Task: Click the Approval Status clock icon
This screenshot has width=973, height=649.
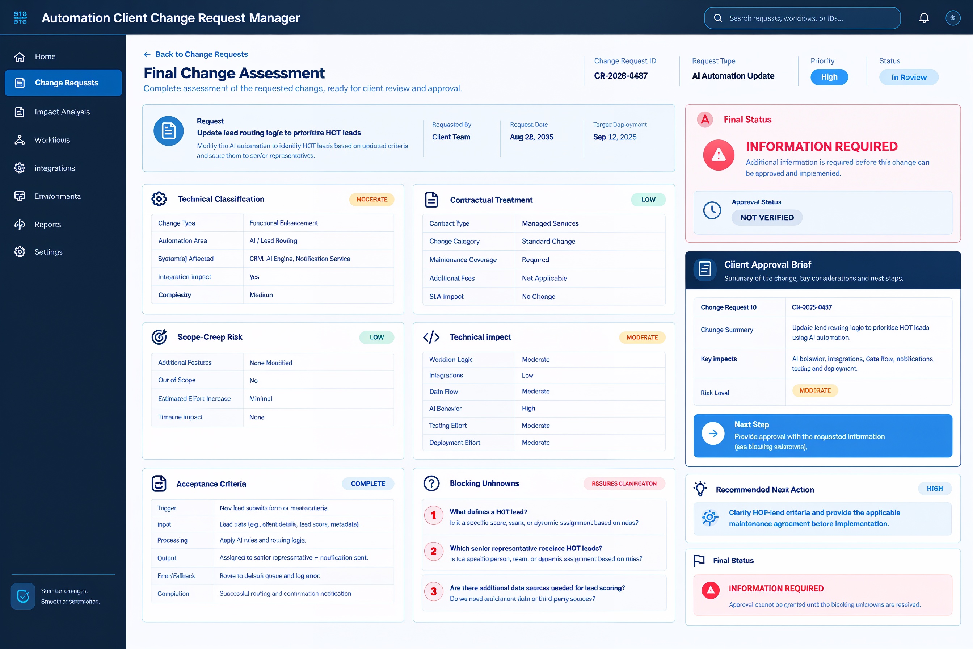Action: 712,211
